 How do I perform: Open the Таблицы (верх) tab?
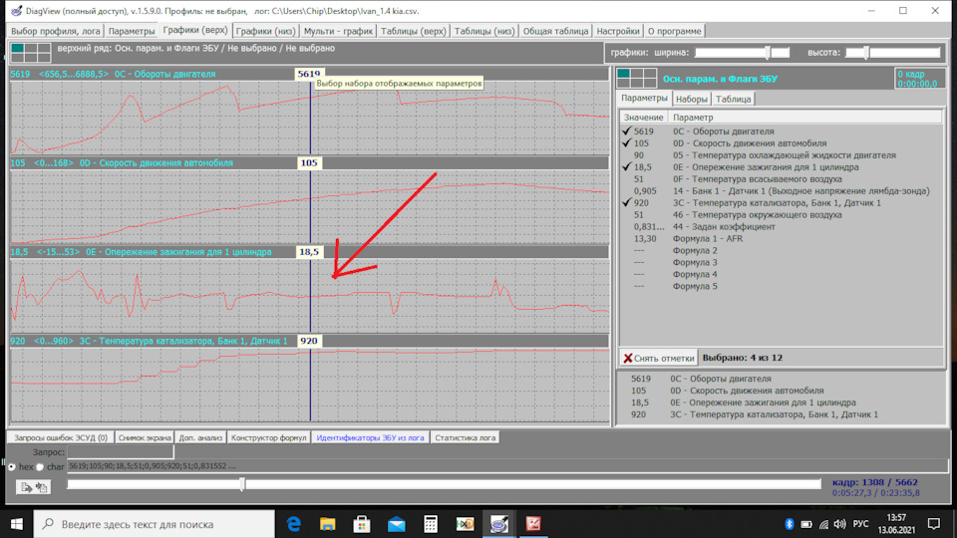tap(413, 31)
